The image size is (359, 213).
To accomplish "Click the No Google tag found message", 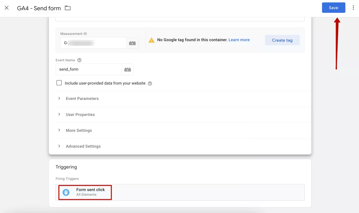I will (x=192, y=40).
